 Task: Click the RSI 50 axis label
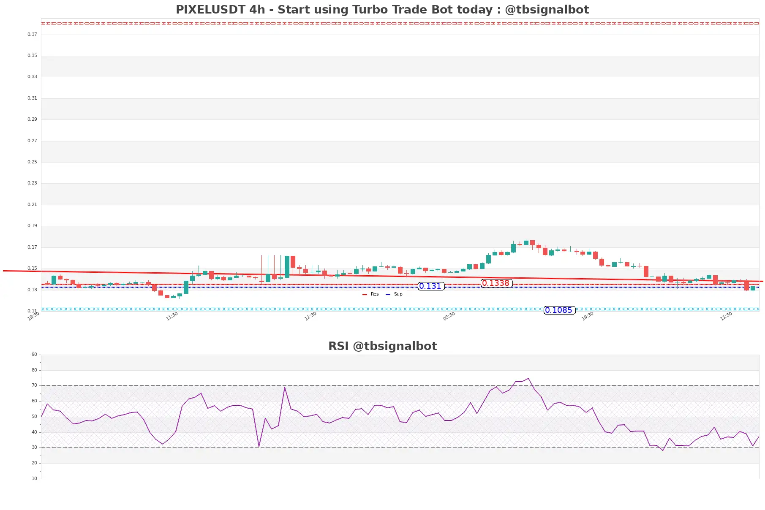coord(34,417)
